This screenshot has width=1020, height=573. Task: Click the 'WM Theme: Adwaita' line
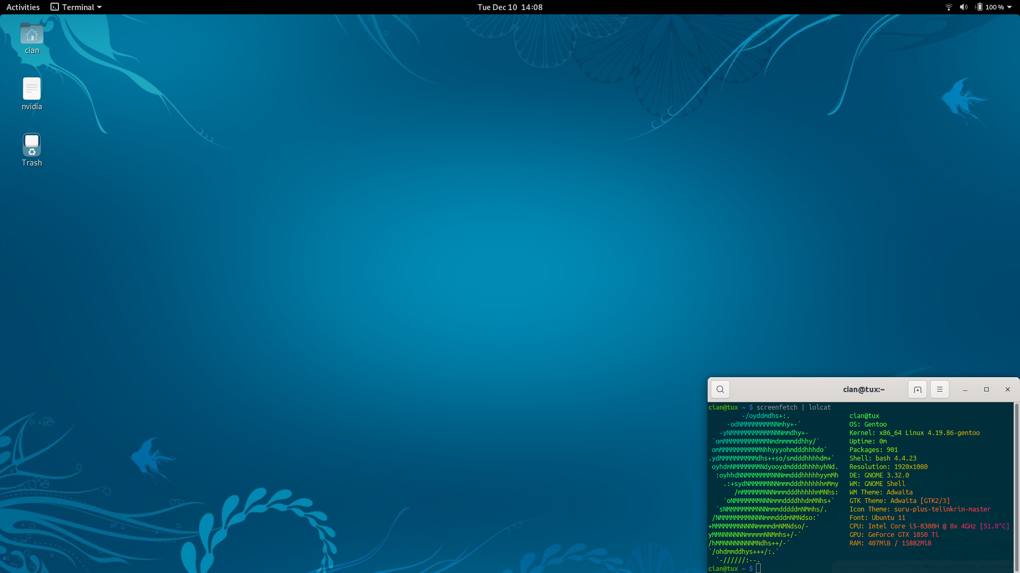click(x=881, y=492)
